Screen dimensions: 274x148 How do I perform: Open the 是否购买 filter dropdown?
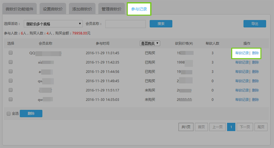click(x=150, y=43)
